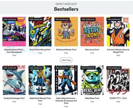The image size is (133, 108).
Task: Click the Cyber Ninja Astronaut title link
Action: (x=66, y=101)
